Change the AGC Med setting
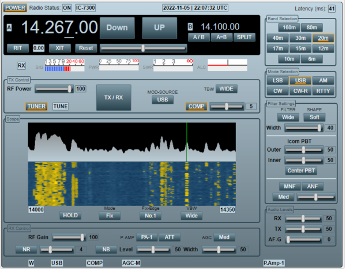 tap(224, 238)
